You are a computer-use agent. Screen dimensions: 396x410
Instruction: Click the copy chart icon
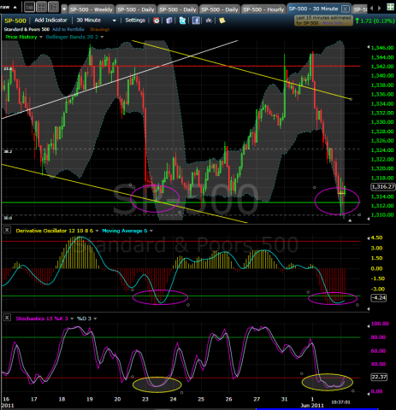pos(169,20)
